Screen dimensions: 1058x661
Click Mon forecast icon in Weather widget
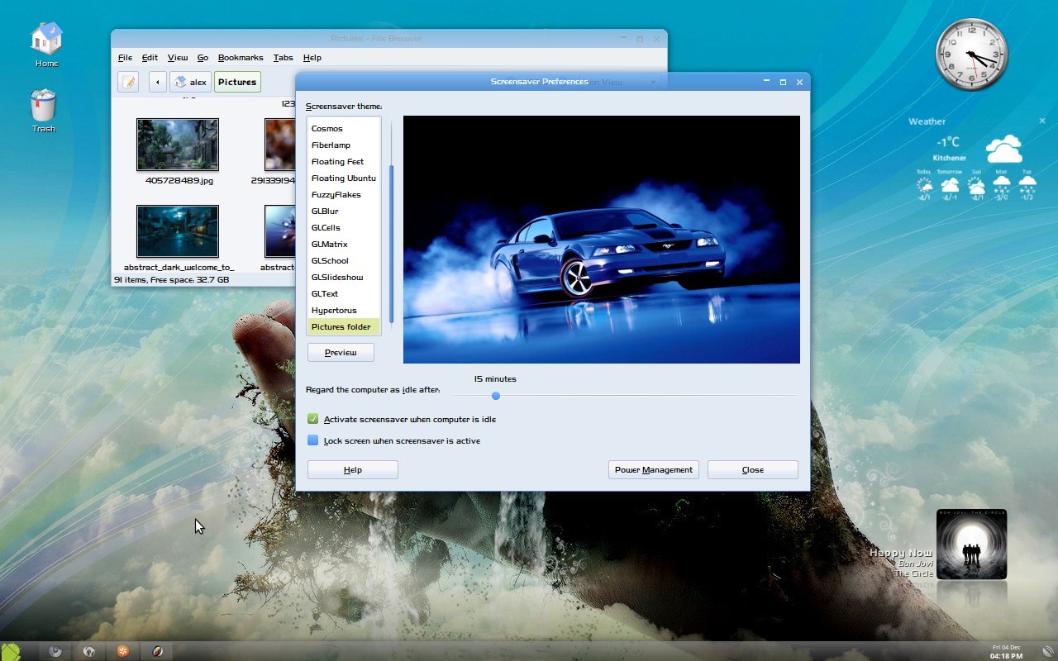pos(1002,184)
